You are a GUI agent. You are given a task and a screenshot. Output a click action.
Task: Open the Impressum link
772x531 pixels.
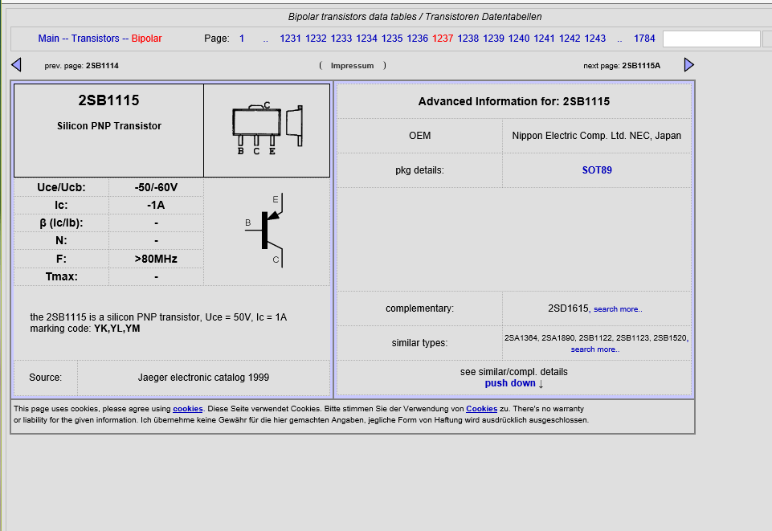[352, 65]
